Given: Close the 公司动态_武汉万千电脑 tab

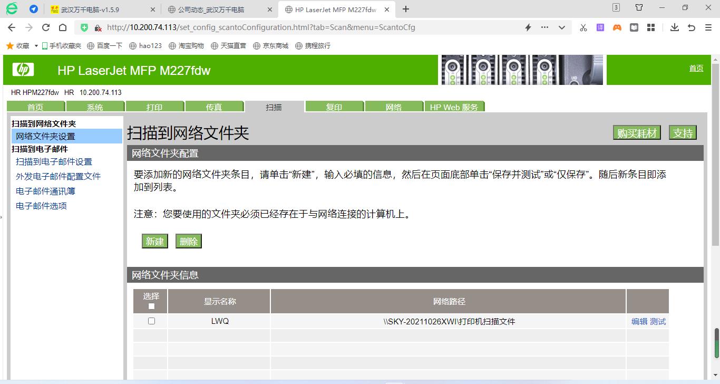Looking at the screenshot, I should coord(270,9).
